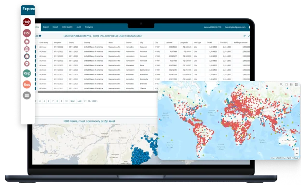The image size is (301, 189).
Task: Click the grey menu icon in the sidebar
Action: tap(27, 95)
